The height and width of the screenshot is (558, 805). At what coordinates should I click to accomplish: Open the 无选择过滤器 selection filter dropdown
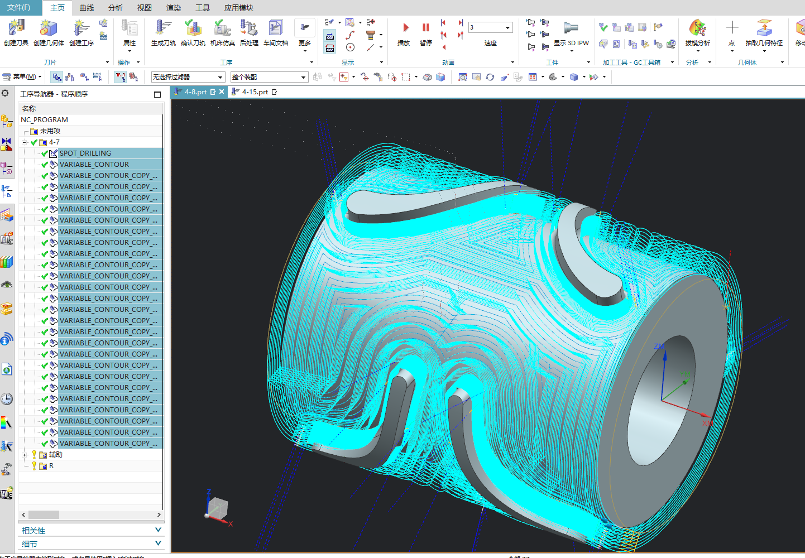pos(188,77)
